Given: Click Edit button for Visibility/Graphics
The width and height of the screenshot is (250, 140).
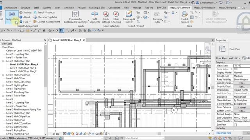Looking at the screenshot, I should coord(242,83).
